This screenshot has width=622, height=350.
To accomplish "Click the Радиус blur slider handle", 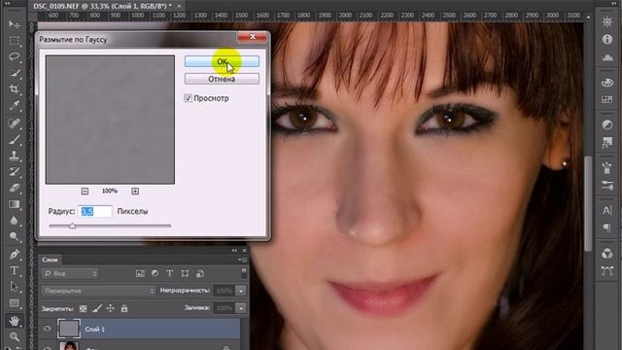I will [72, 226].
